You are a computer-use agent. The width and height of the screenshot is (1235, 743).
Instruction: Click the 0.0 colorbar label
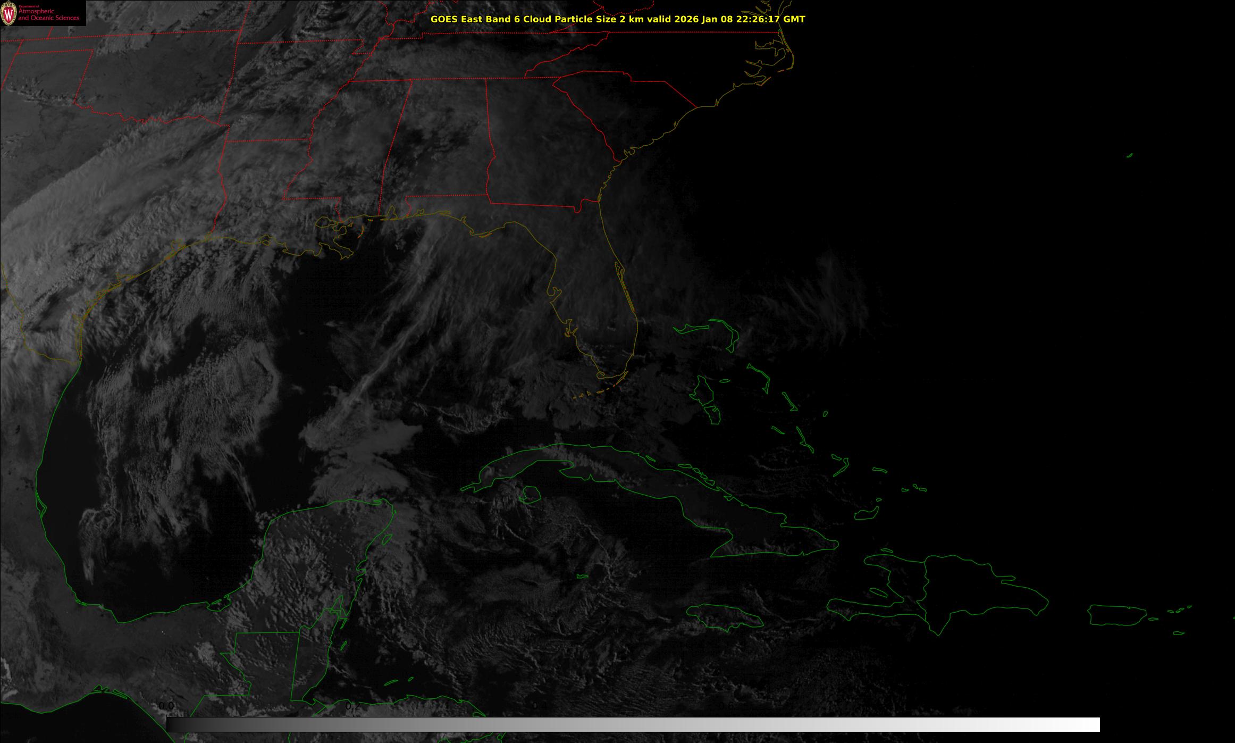tap(166, 706)
